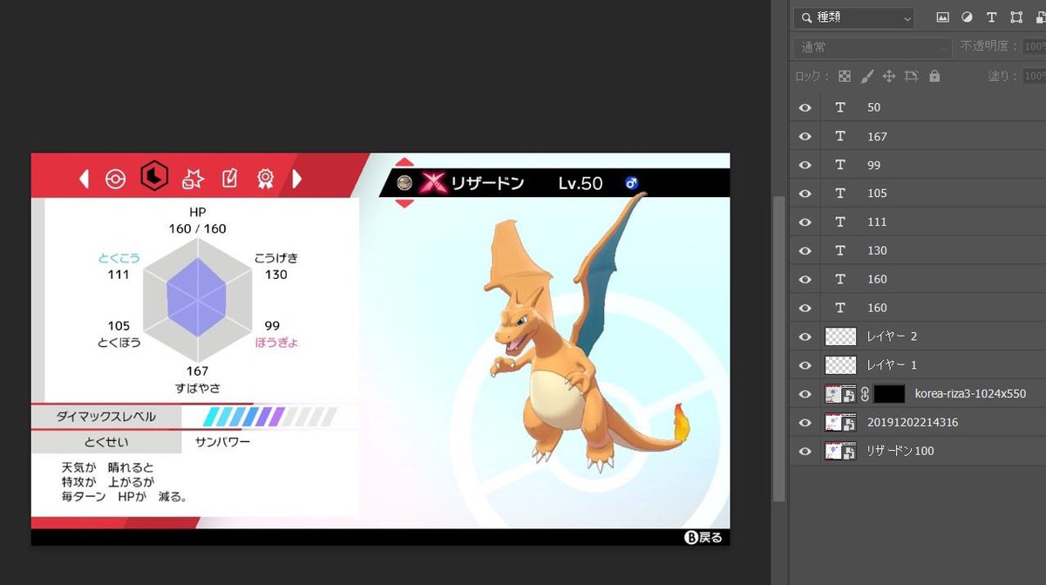Hide the 20191202214316 layer

[805, 422]
